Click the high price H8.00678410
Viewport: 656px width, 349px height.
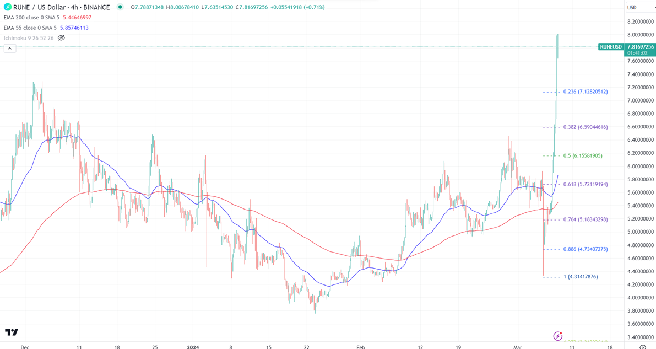click(182, 7)
